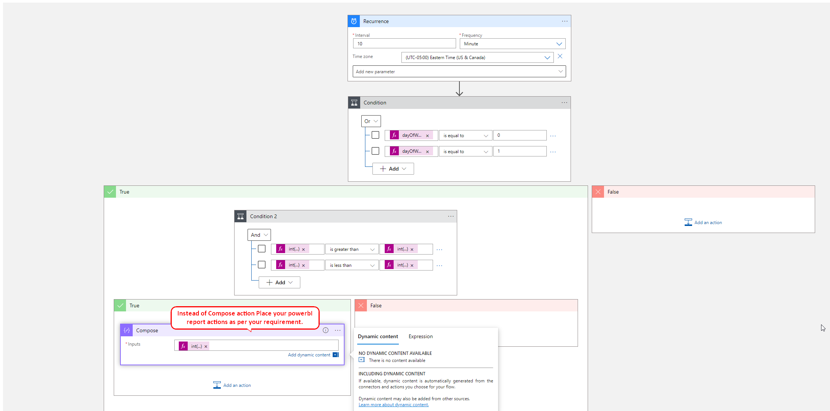Viewport: 830px width, 411px height.
Task: Open the Or operator dropdown in Condition
Action: point(371,121)
